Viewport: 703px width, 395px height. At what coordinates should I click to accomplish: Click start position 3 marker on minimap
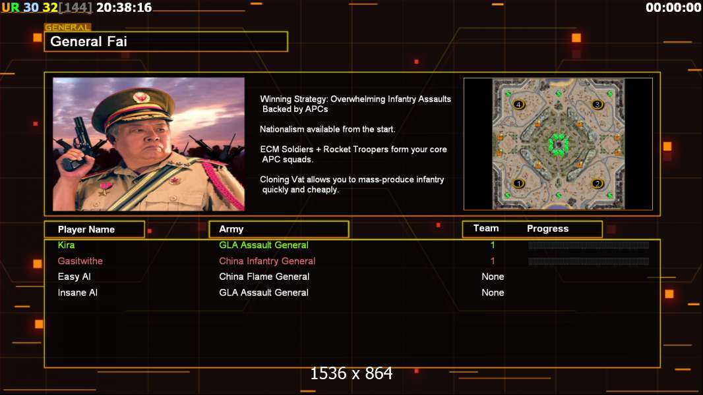[597, 105]
